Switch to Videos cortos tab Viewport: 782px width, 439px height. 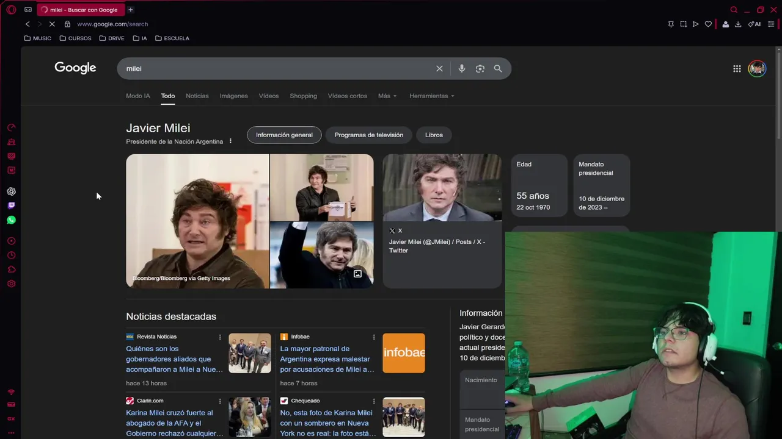348,96
